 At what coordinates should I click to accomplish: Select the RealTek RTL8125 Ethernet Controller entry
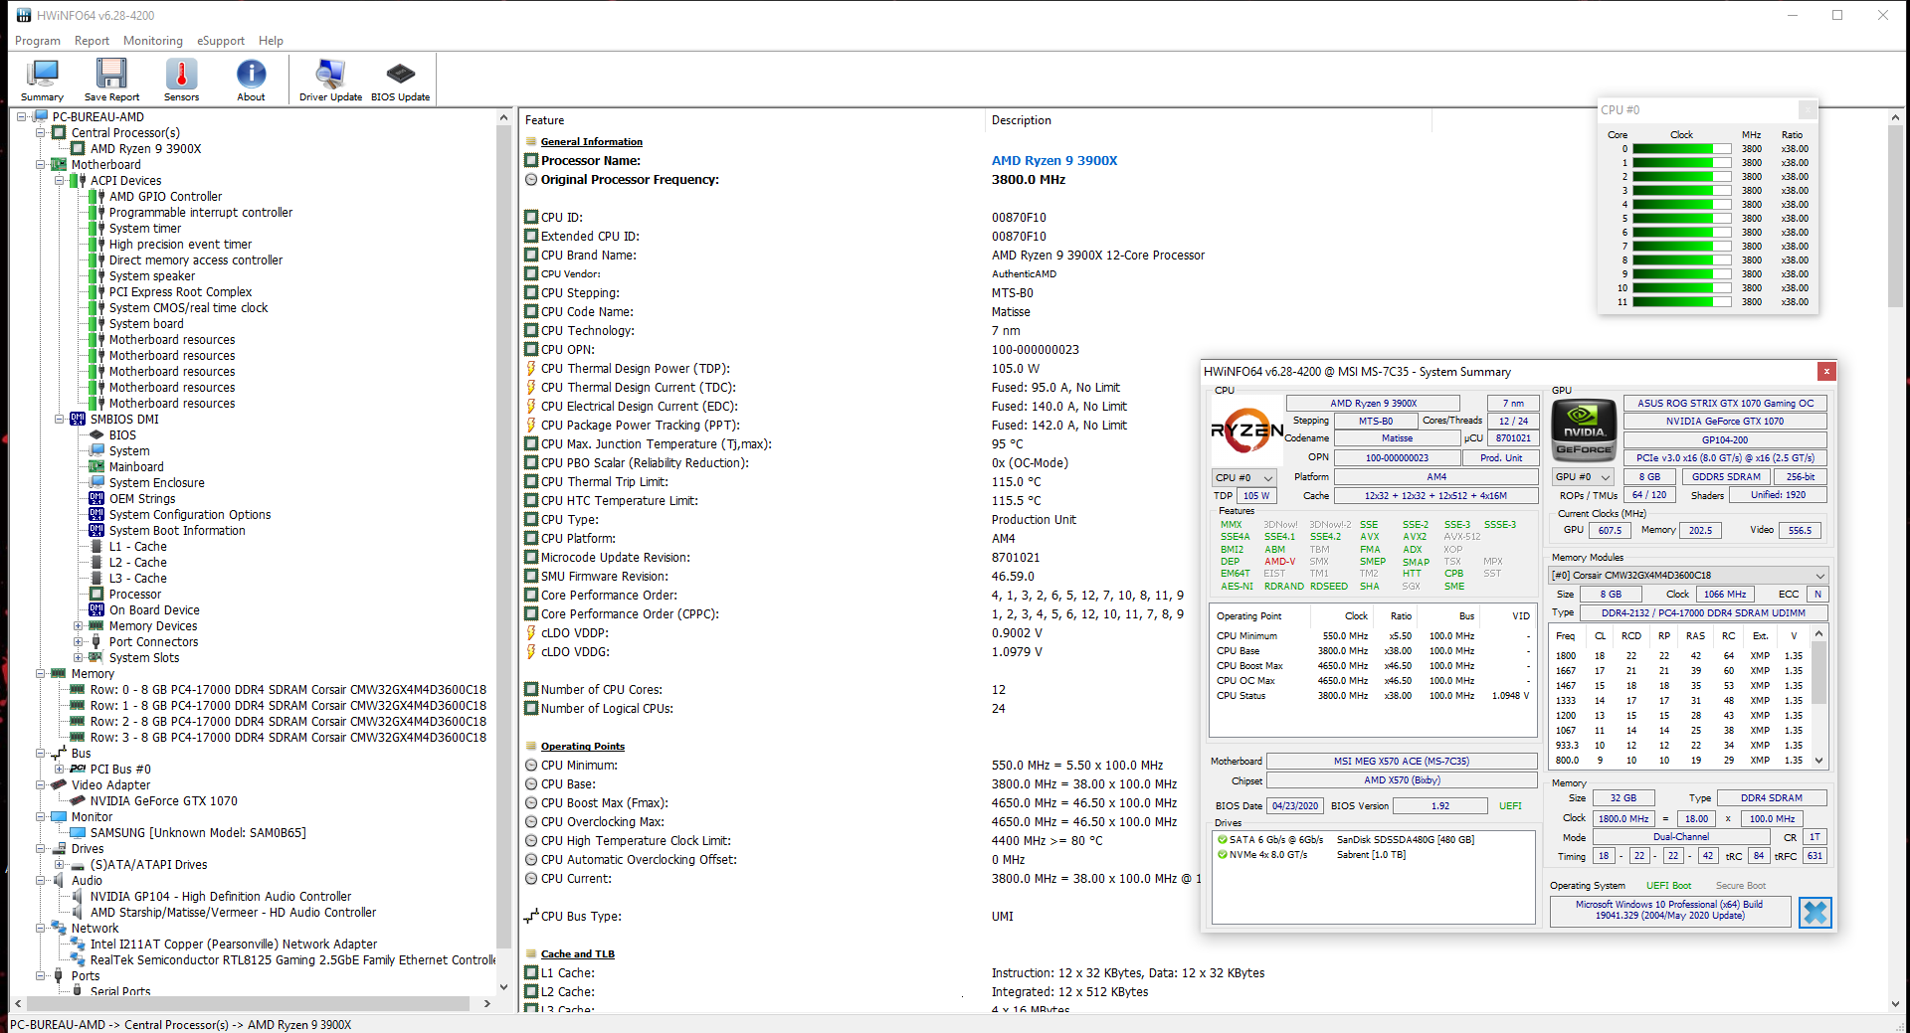pyautogui.click(x=292, y=960)
